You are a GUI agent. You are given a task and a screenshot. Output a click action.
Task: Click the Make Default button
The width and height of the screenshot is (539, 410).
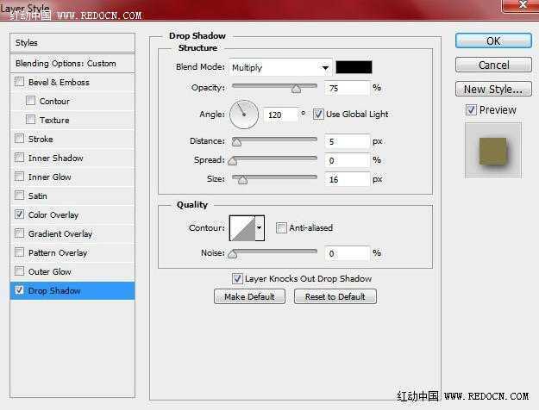click(x=249, y=296)
